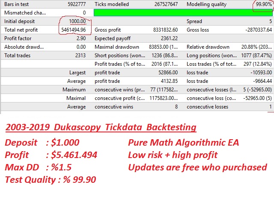Select Maximal drawdown value 83853.00
The image size is (274, 205).
pyautogui.click(x=163, y=47)
